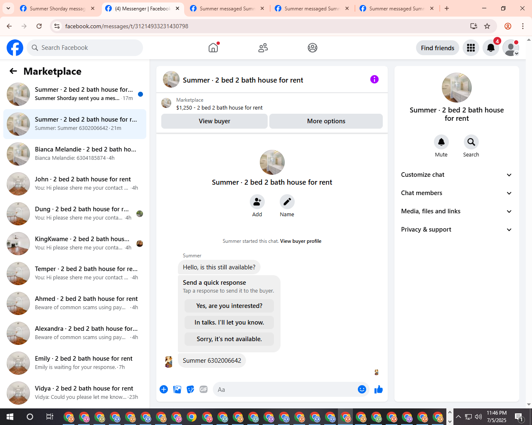The image size is (532, 425).
Task: Open the View buyer profile link
Action: tap(300, 241)
